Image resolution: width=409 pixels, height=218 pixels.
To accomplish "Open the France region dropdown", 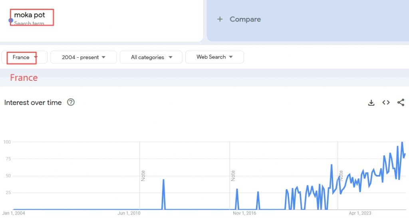I will pyautogui.click(x=25, y=57).
